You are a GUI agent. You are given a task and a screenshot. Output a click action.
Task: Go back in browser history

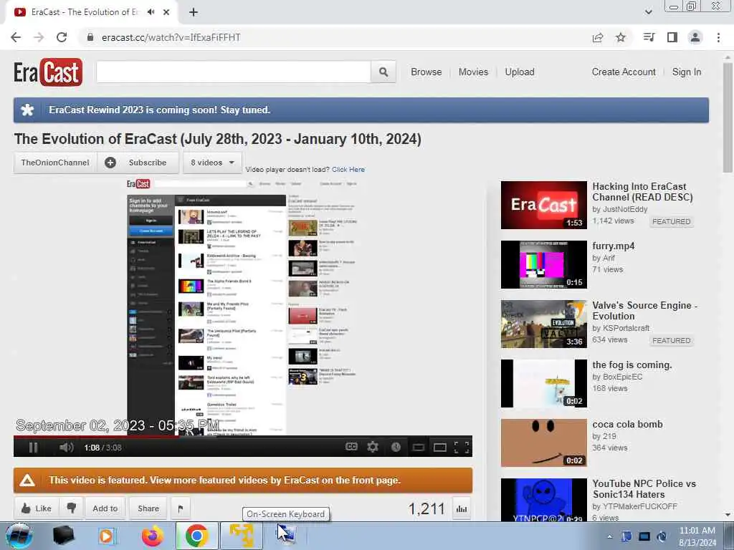tap(16, 37)
